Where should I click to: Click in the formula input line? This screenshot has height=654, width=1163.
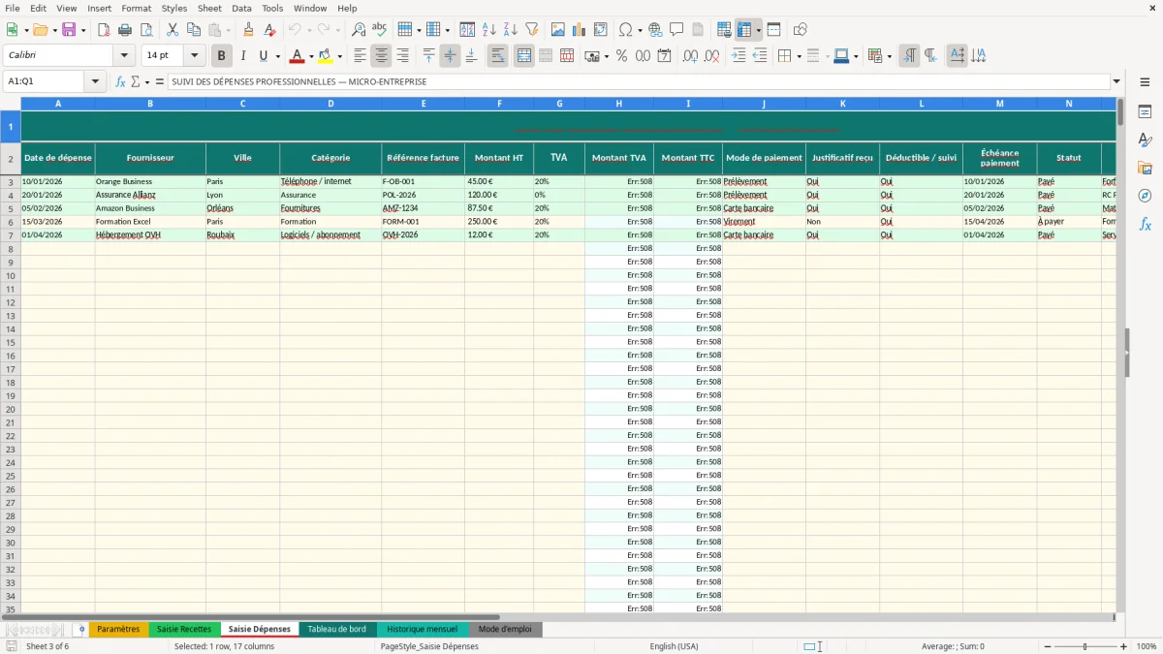click(x=638, y=81)
